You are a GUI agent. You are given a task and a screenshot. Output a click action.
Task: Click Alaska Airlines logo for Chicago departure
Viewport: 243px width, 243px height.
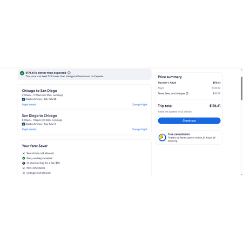[x=23, y=99]
